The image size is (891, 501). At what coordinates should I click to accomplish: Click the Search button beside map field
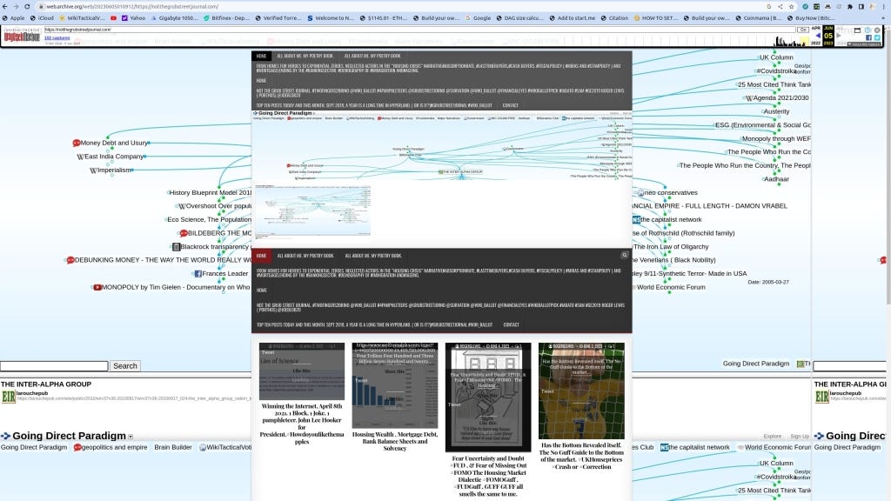pyautogui.click(x=125, y=366)
